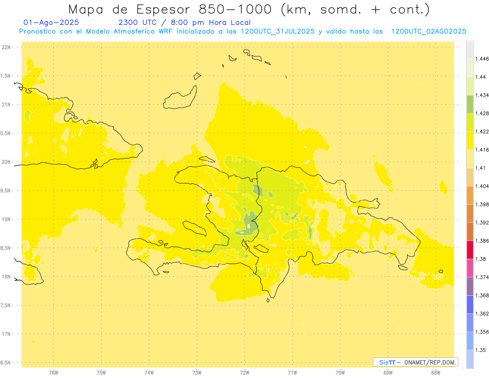Click the "17N" latitude axis label

pyautogui.click(x=6, y=334)
